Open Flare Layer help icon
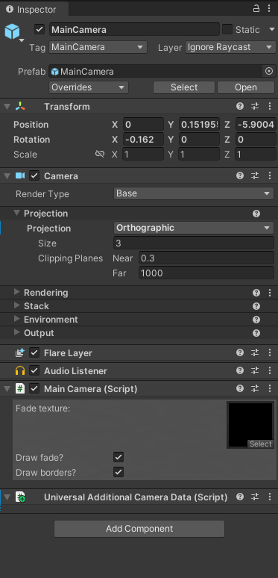Image resolution: width=278 pixels, height=578 pixels. point(240,352)
